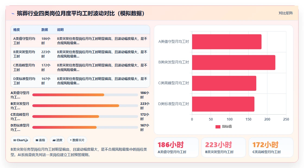
Task: Click the summary paragraph about AI系统
Action: pos(79,152)
